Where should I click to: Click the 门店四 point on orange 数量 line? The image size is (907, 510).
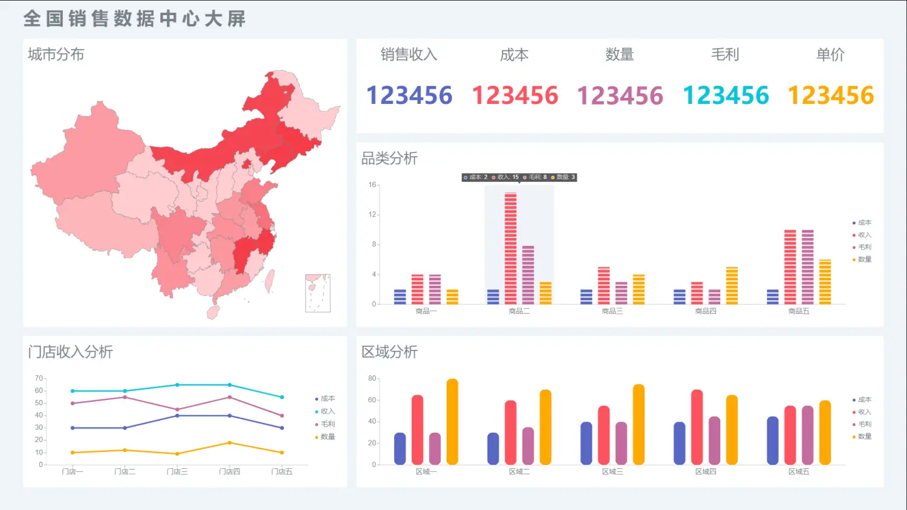click(230, 443)
